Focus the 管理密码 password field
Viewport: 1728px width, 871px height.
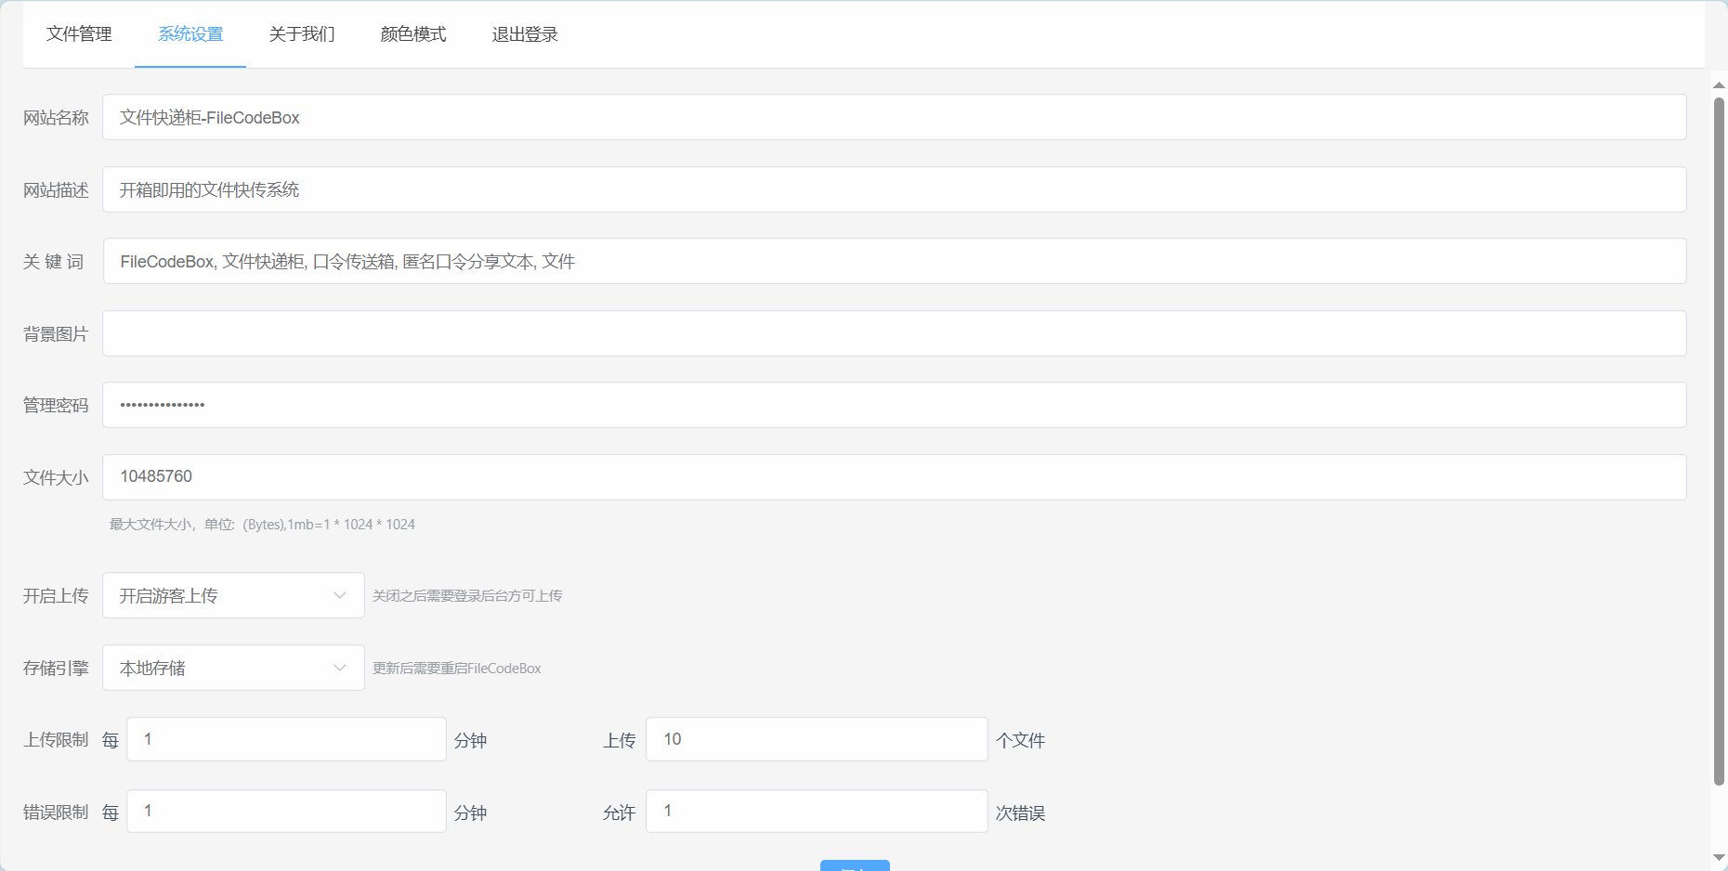click(894, 405)
